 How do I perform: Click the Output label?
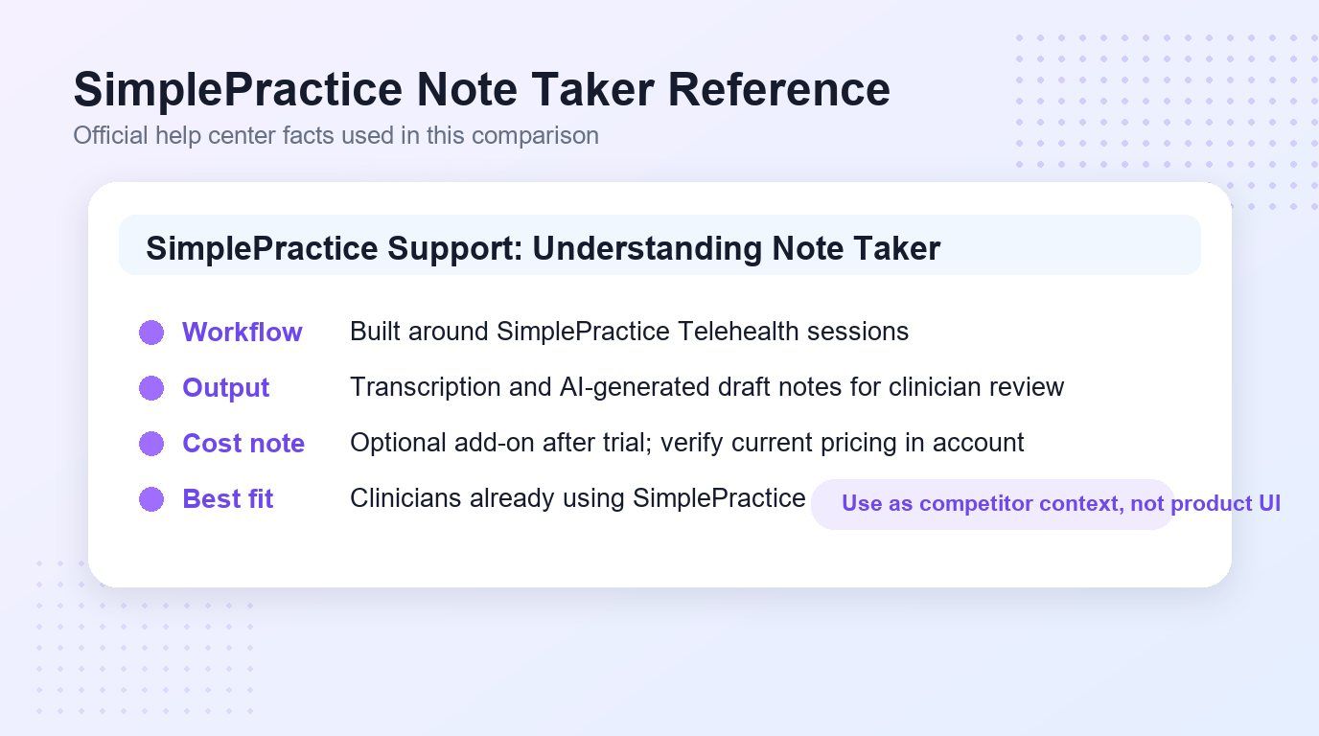[226, 388]
